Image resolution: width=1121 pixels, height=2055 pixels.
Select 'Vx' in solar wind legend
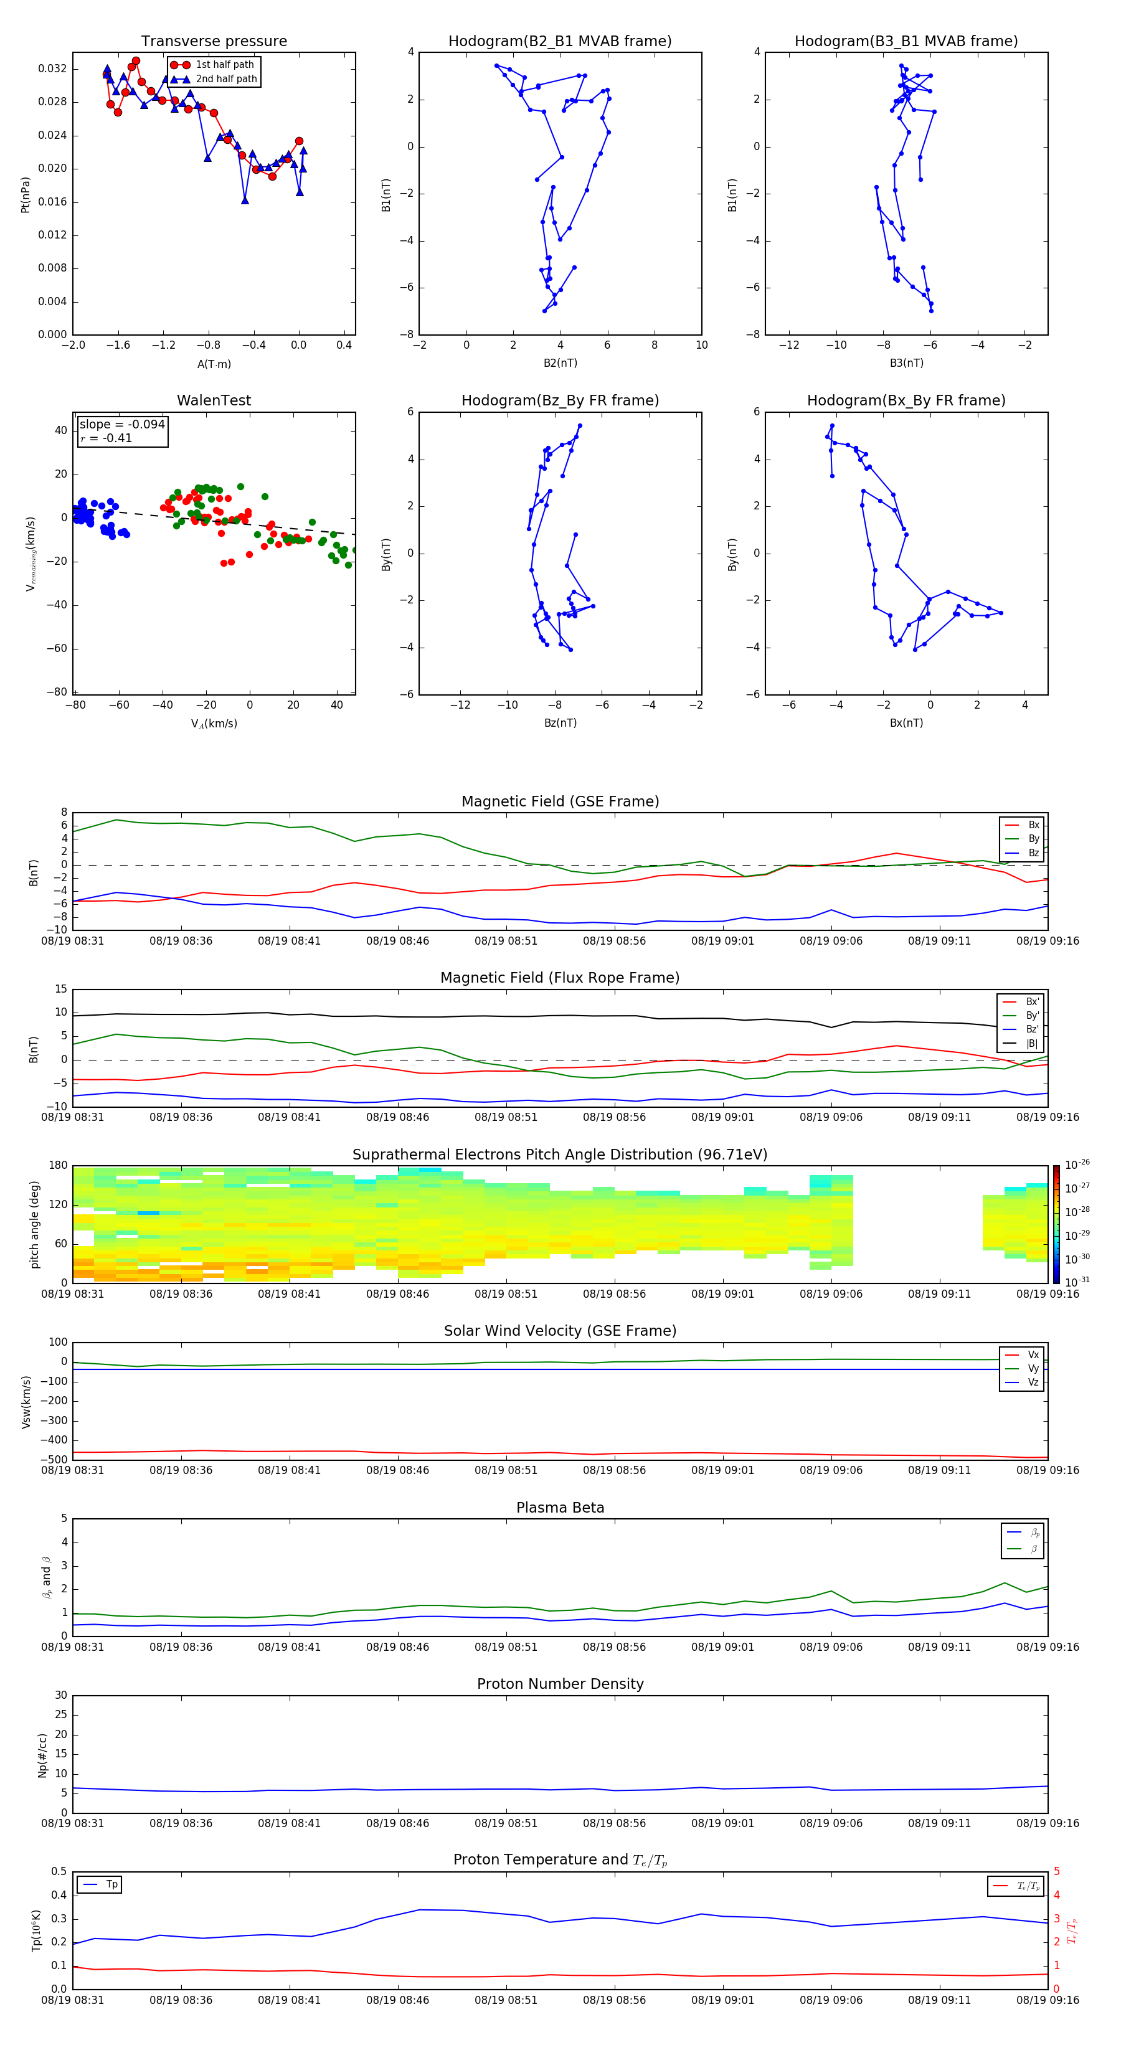(x=1022, y=1354)
